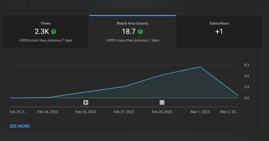Click the 2.3K views value
This screenshot has width=269, height=141.
(42, 32)
